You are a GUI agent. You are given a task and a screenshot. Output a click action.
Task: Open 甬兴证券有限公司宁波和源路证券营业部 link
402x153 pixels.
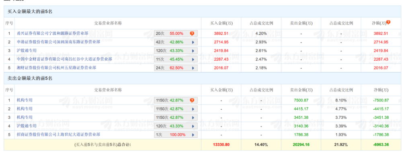53,33
